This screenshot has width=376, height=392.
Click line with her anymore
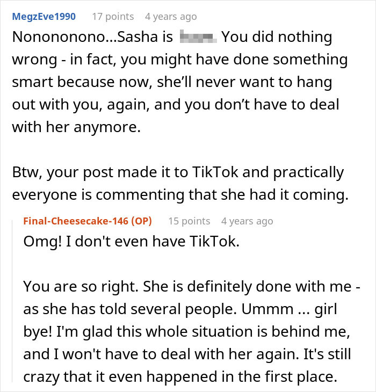tap(76, 127)
